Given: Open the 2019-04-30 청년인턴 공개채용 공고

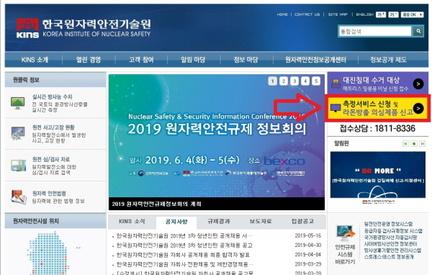Looking at the screenshot, I should pyautogui.click(x=184, y=245).
